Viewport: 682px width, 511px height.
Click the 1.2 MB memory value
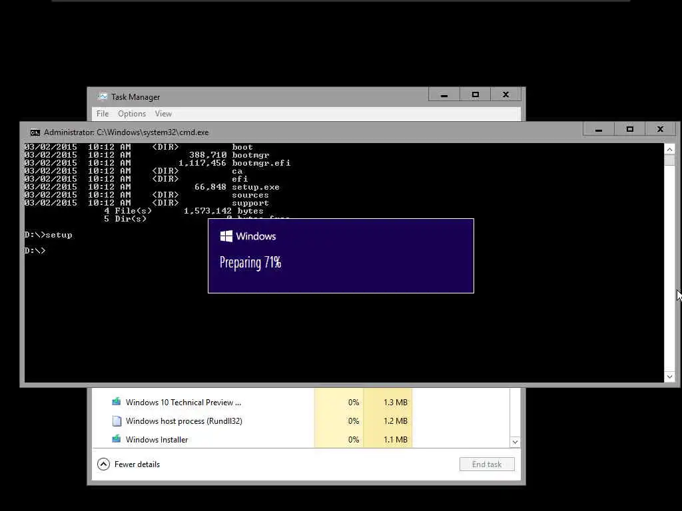(x=396, y=421)
